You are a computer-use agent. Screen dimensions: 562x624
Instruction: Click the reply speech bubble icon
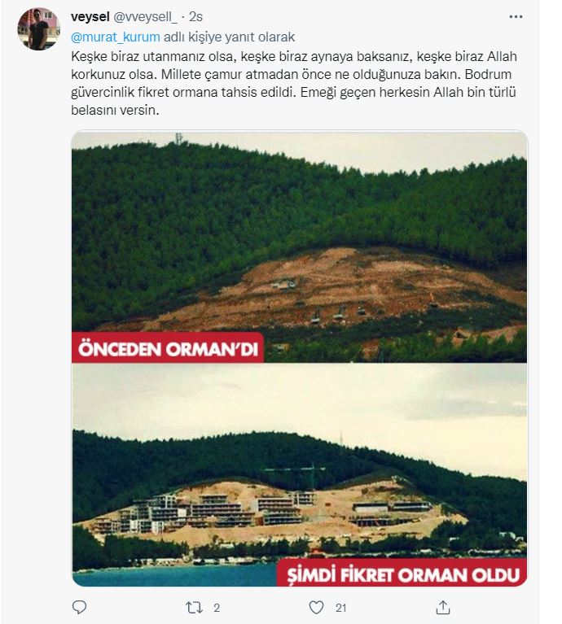pos(79,607)
